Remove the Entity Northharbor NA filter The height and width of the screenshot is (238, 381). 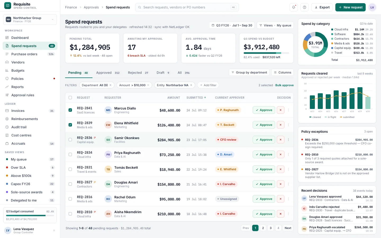coord(191,85)
